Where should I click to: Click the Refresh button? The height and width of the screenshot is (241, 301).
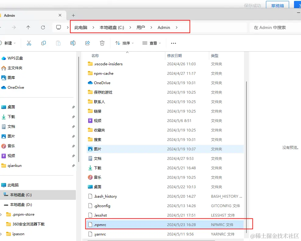tap(43, 27)
